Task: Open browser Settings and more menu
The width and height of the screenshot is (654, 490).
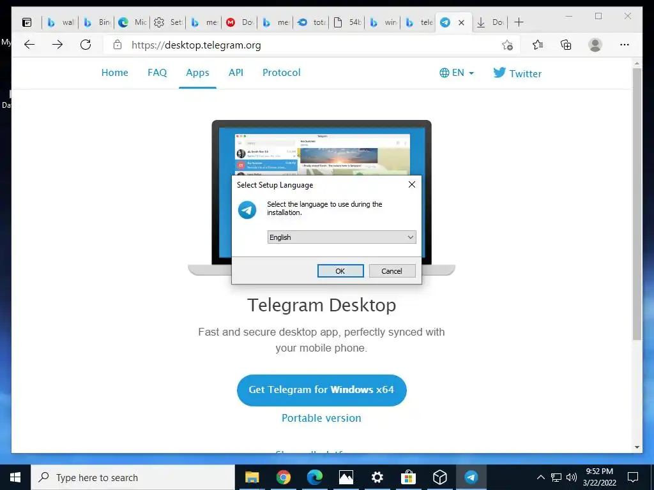Action: (625, 45)
